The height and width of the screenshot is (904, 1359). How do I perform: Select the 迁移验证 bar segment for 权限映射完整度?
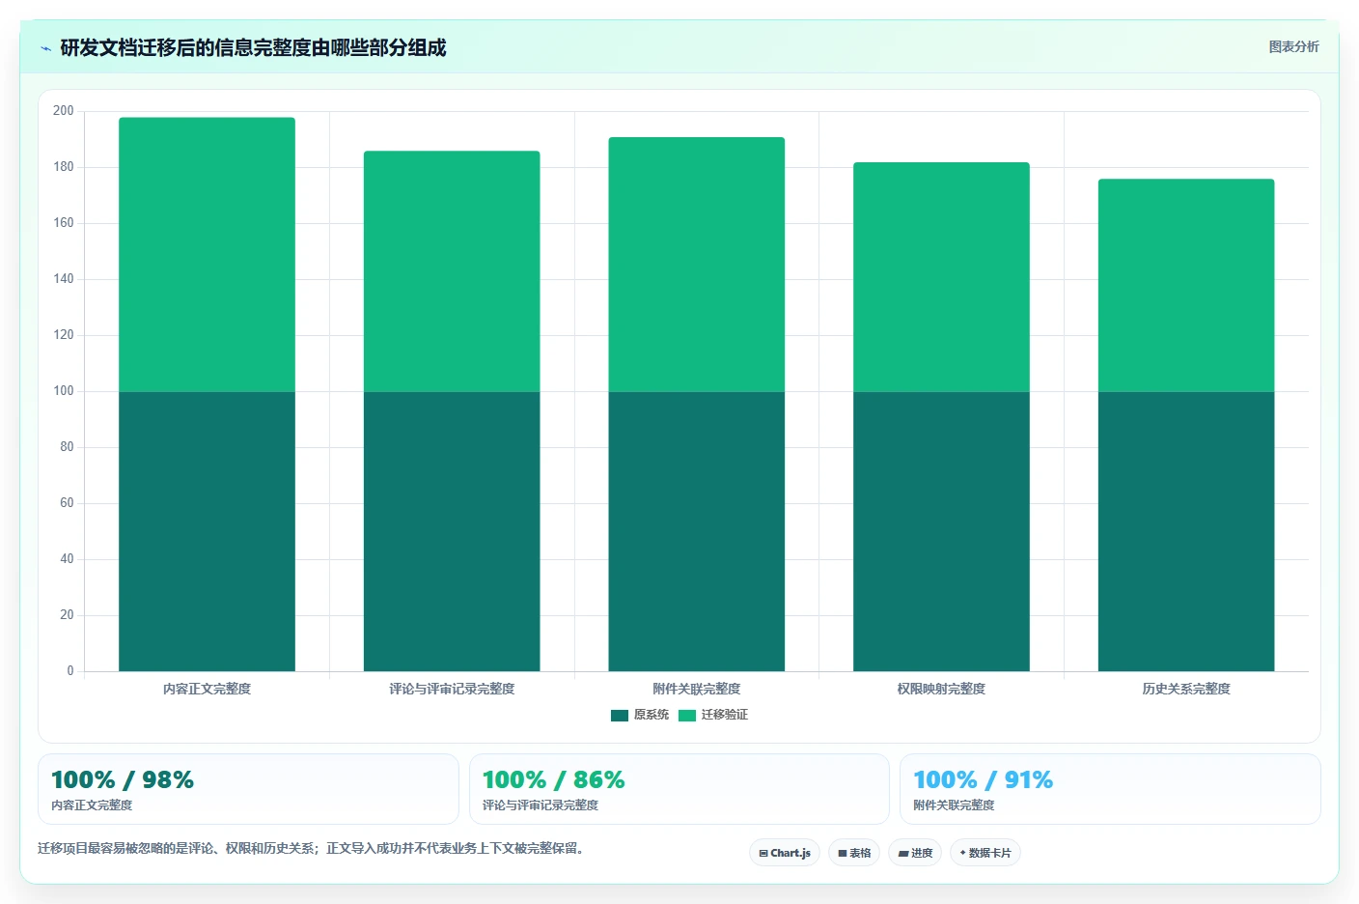(941, 276)
